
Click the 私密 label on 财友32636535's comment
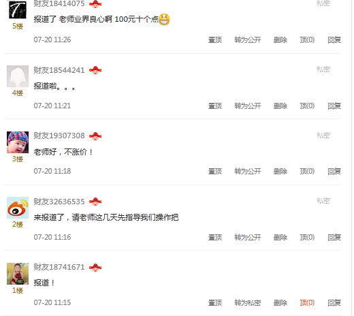[x=323, y=201]
